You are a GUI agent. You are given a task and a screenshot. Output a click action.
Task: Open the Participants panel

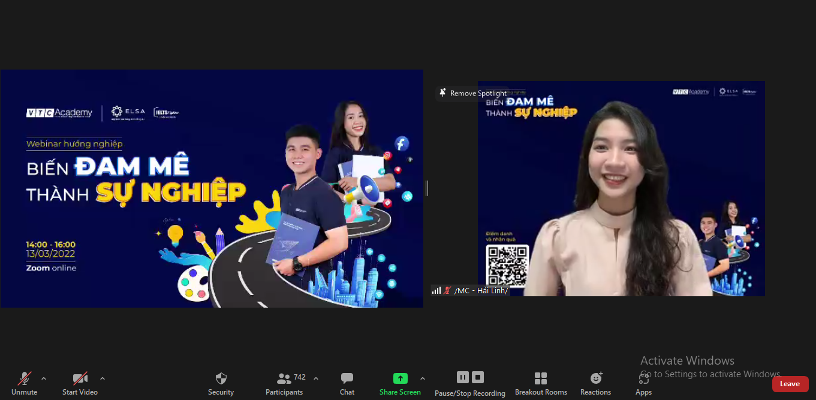click(284, 383)
